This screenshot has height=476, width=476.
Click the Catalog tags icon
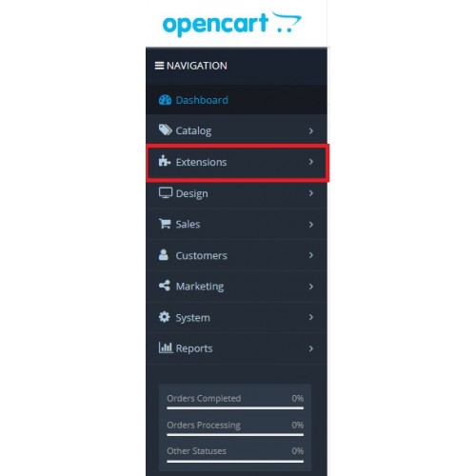(165, 129)
